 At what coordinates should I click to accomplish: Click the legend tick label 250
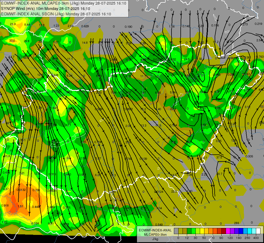coord(247,238)
